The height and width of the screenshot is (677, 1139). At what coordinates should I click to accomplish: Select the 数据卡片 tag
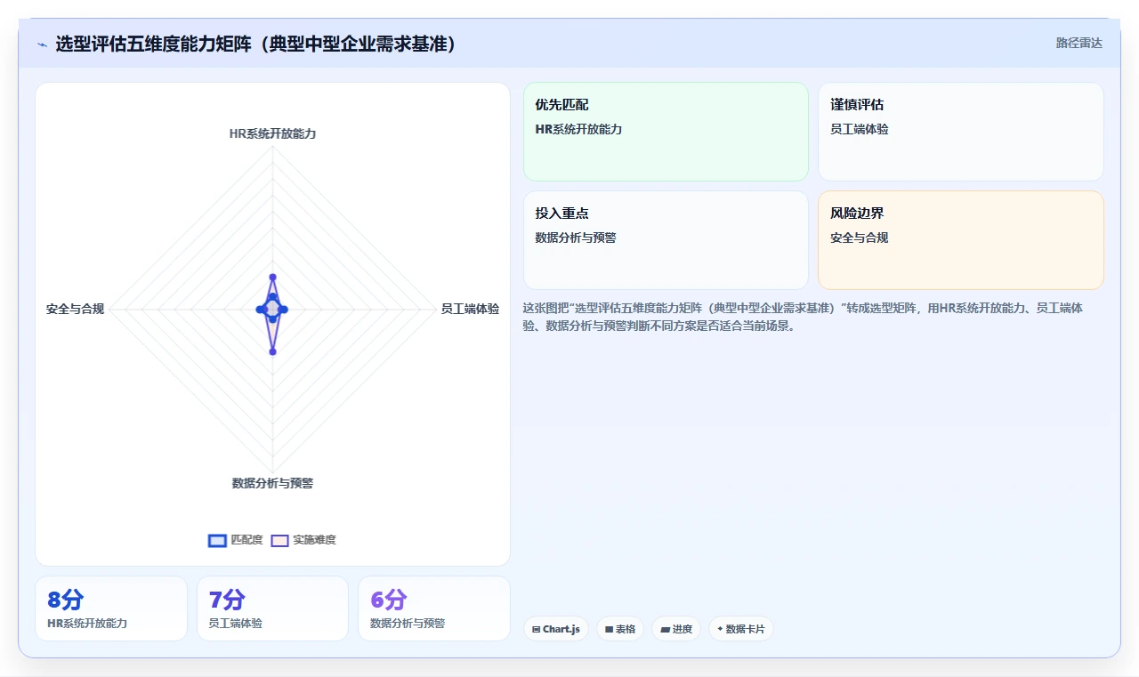click(x=741, y=629)
